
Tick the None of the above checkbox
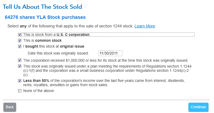20,91
